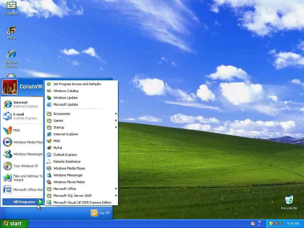Viewport: 304px width, 228px height.
Task: Open Windows Catalog in programs list
Action: click(81, 91)
